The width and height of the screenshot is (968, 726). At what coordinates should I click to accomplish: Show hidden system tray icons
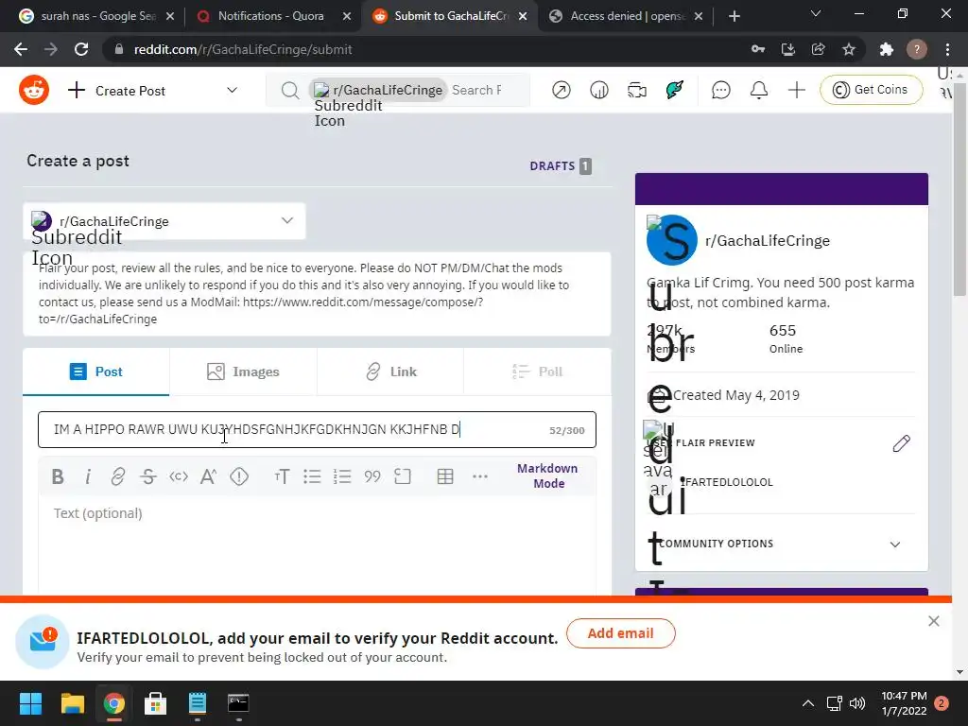807,703
